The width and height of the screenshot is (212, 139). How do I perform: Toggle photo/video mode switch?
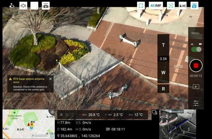196,49
